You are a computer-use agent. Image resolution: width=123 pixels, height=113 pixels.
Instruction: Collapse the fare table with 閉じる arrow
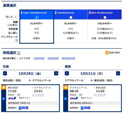[16, 17]
